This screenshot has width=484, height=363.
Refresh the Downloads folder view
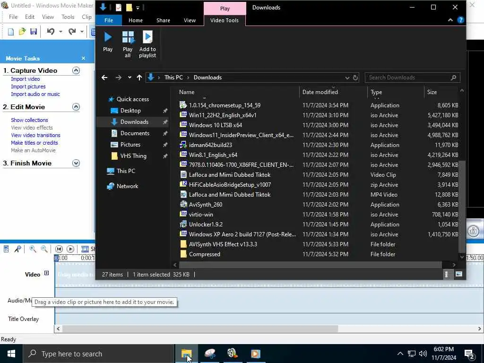click(x=355, y=78)
